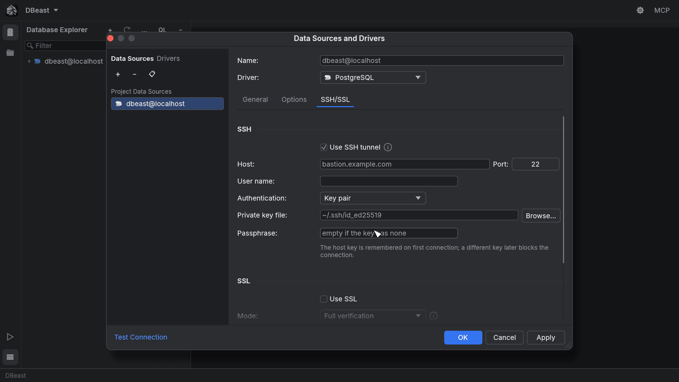Click the Run play icon in the sidebar

(10, 337)
